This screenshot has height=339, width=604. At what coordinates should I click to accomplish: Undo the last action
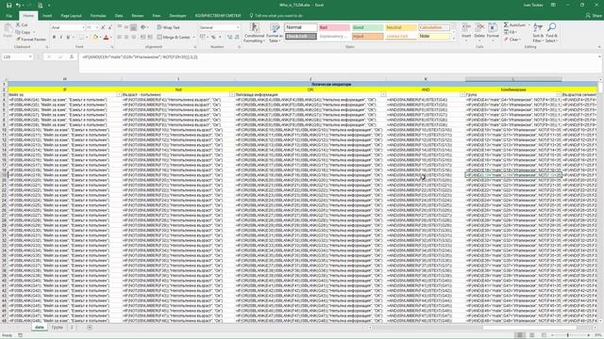pos(18,6)
